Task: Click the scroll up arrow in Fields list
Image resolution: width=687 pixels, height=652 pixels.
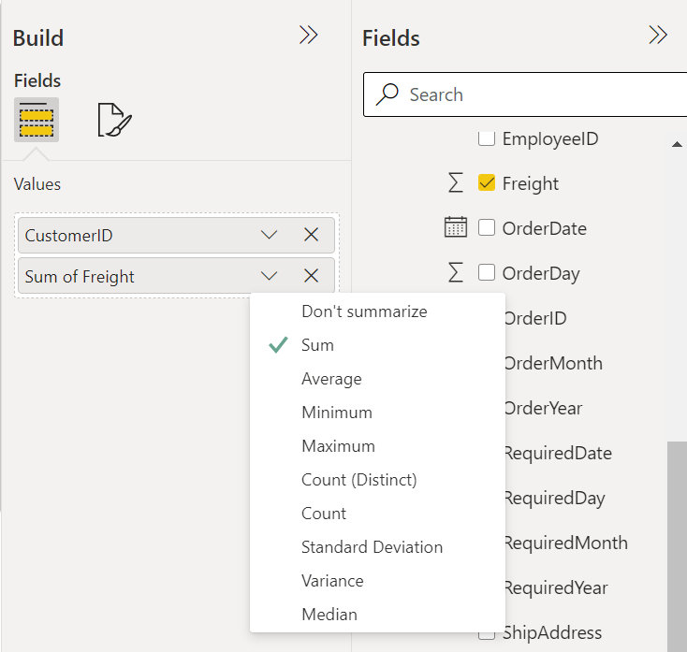Action: (x=677, y=144)
